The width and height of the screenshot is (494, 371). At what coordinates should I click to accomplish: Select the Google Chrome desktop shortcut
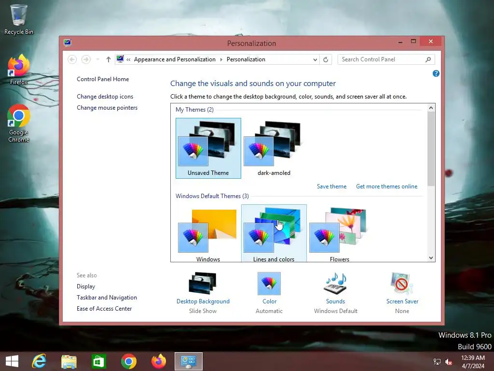(19, 123)
